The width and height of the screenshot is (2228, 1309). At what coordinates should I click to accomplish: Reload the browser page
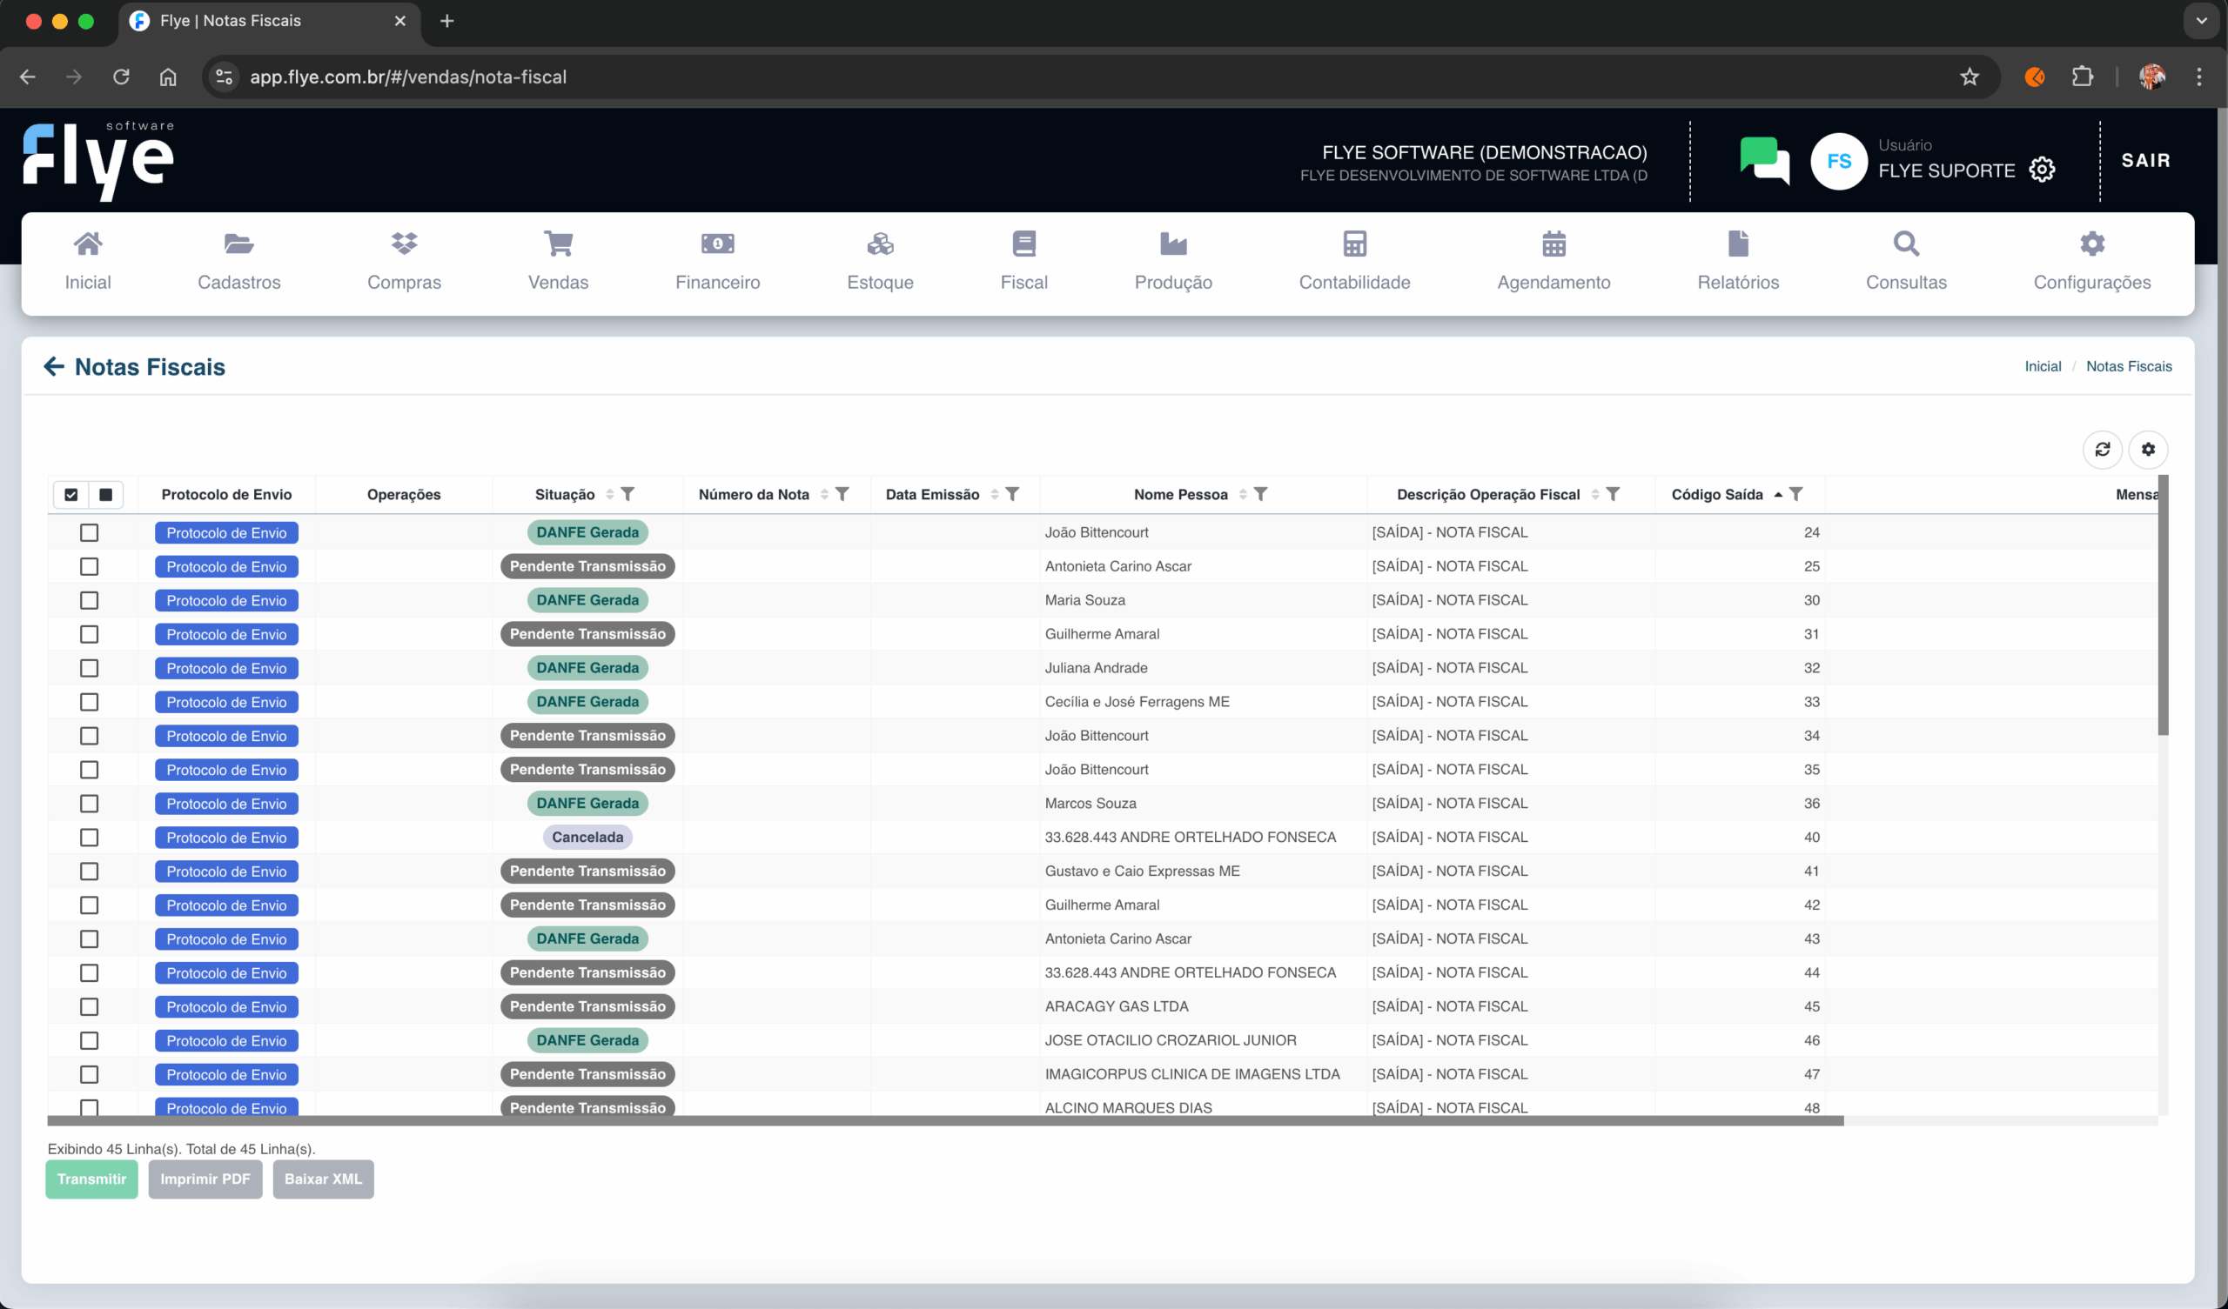(121, 77)
